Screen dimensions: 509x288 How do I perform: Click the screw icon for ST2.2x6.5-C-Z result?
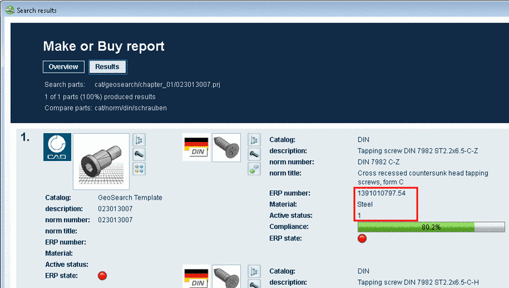pyautogui.click(x=254, y=154)
